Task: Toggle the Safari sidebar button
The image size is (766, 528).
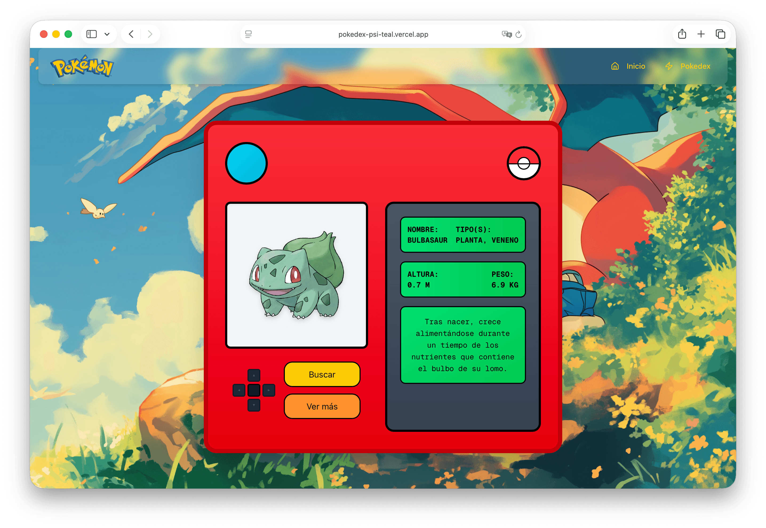Action: click(91, 34)
